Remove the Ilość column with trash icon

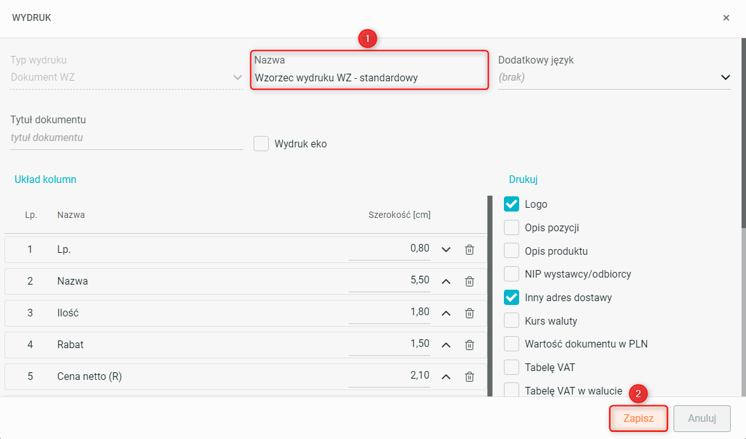[x=470, y=313]
